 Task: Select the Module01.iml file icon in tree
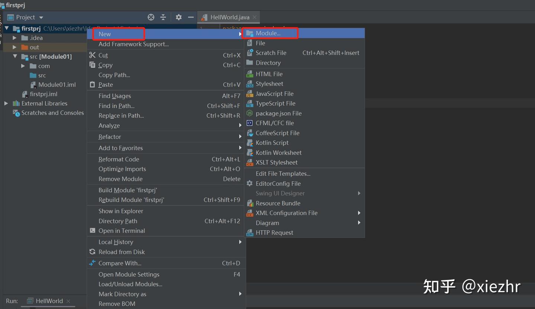(33, 84)
